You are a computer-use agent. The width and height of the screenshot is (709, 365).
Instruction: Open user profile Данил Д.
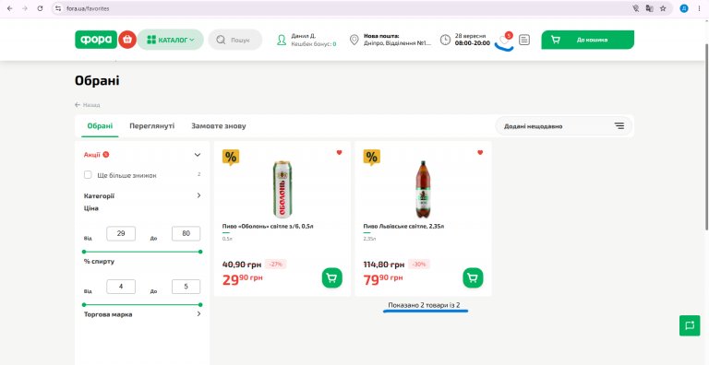pos(306,40)
